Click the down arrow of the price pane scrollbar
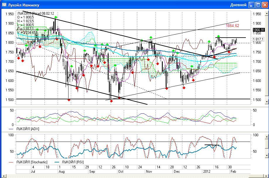Viewport: 269px width, 178px height. (x=267, y=102)
